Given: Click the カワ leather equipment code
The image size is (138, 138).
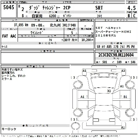Looking at the screenshot, I should point(103,47).
